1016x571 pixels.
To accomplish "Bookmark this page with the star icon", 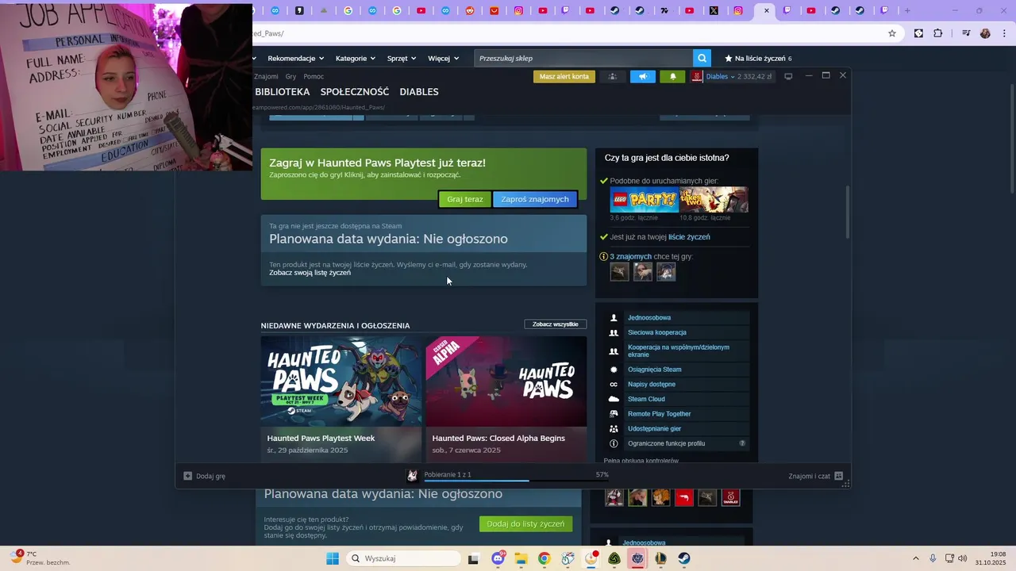I will (x=892, y=33).
